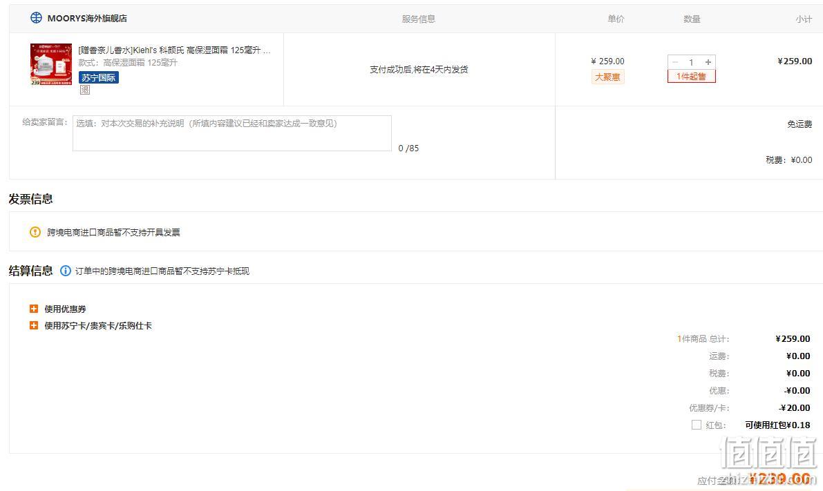Click the 1件起售 notice label

pos(691,77)
